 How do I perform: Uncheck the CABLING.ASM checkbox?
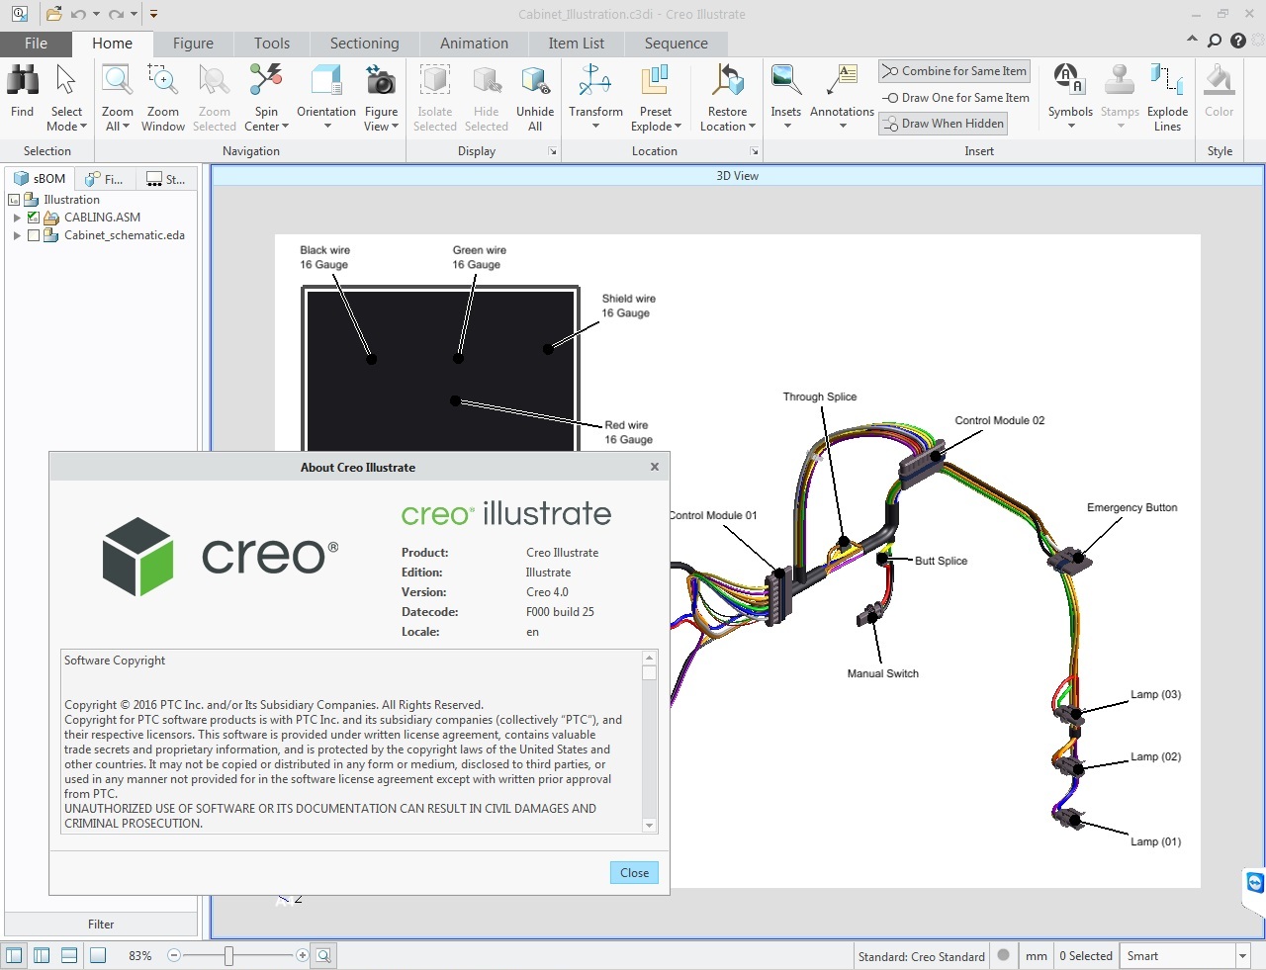[x=34, y=218]
